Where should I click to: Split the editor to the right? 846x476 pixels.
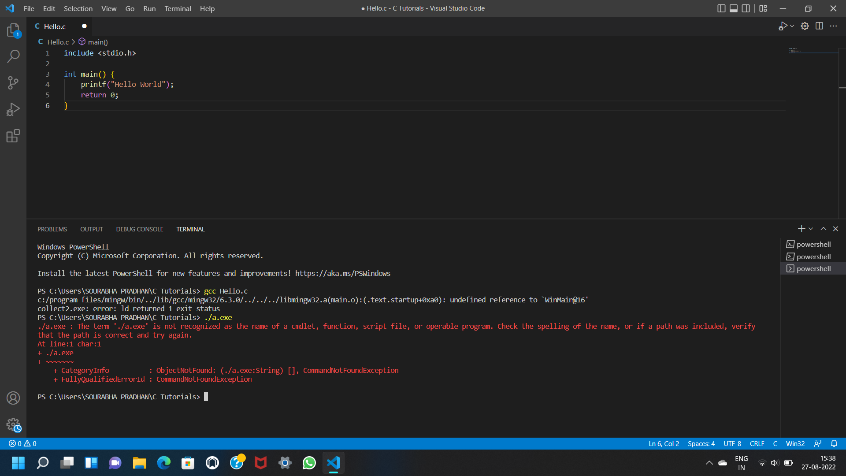pyautogui.click(x=819, y=26)
